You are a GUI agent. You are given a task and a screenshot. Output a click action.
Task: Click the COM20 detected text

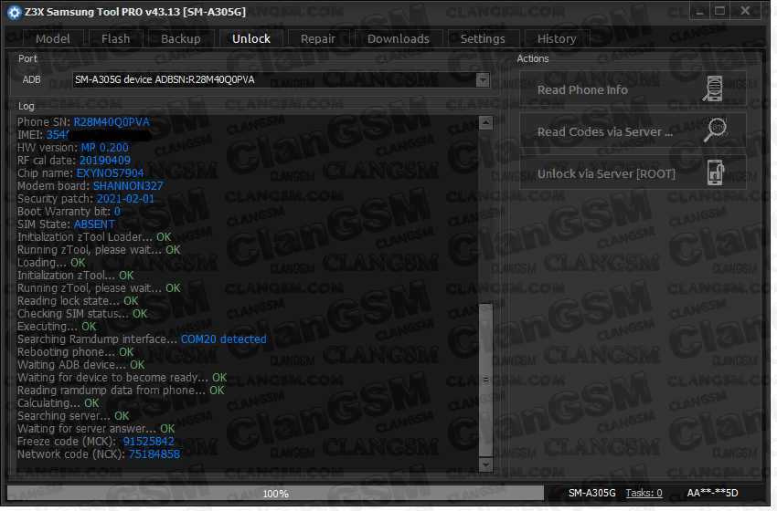point(223,339)
